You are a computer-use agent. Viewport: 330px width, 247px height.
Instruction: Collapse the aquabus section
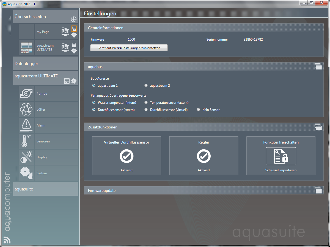(x=318, y=66)
